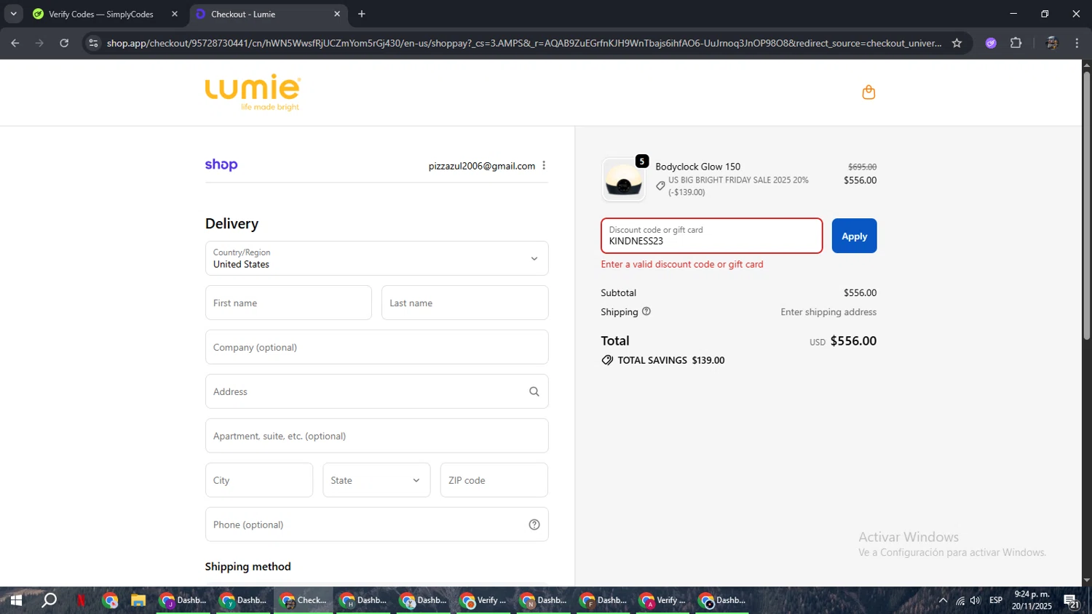Switch the ESP keyboard language indicator
The height and width of the screenshot is (614, 1092).
coord(996,600)
